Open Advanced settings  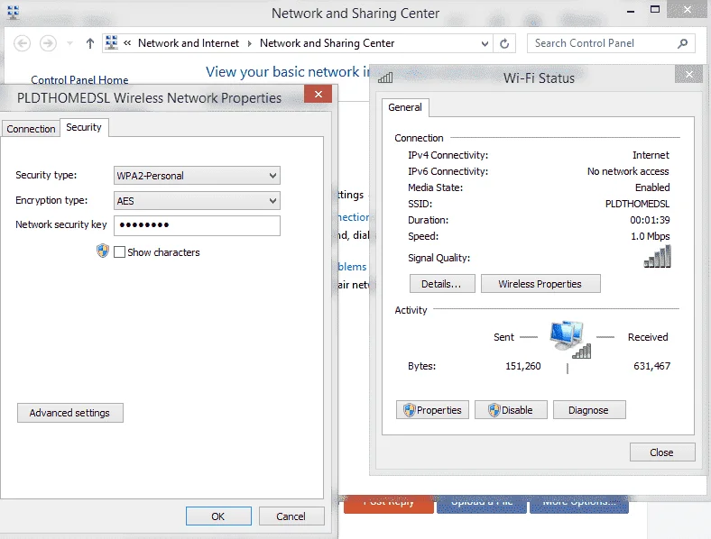[69, 413]
